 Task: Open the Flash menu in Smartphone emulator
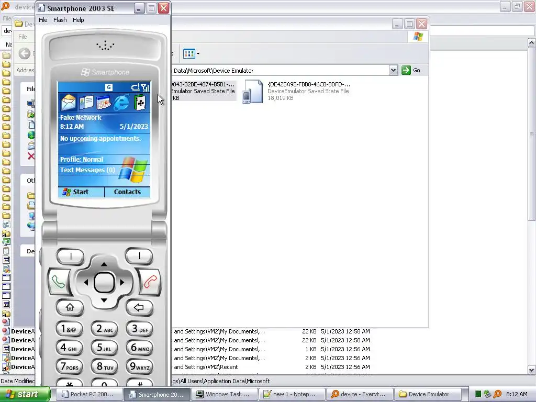point(60,20)
